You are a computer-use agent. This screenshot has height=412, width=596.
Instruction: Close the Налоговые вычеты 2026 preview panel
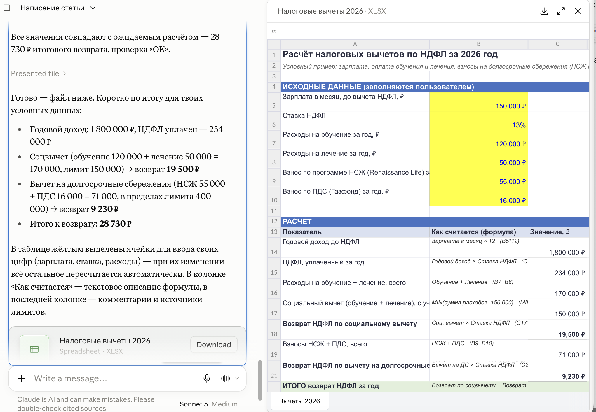(578, 11)
